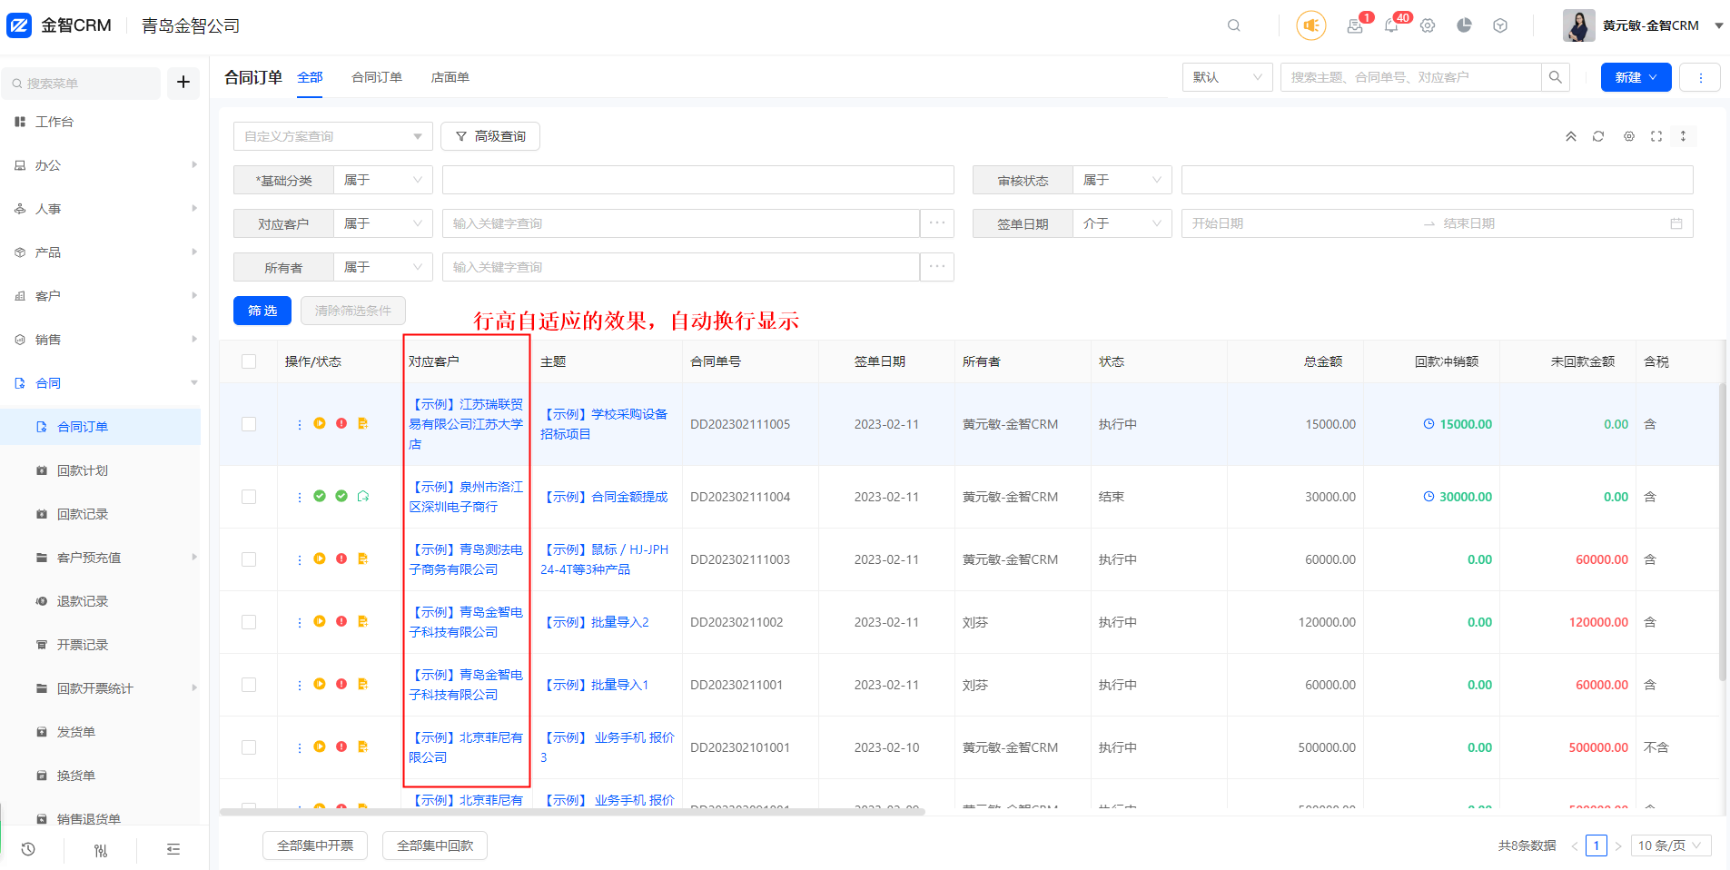Select the checkbox for row DD202302111005
This screenshot has width=1730, height=870.
coord(249,424)
